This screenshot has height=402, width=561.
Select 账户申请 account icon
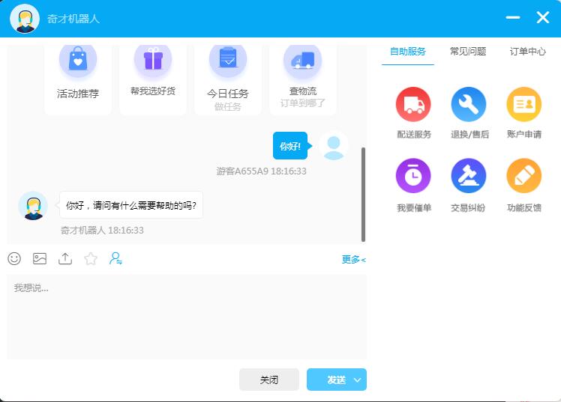pos(523,105)
